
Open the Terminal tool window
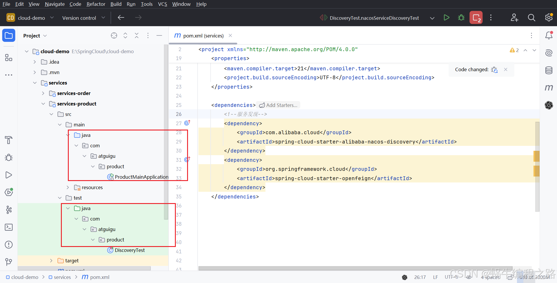pos(9,227)
